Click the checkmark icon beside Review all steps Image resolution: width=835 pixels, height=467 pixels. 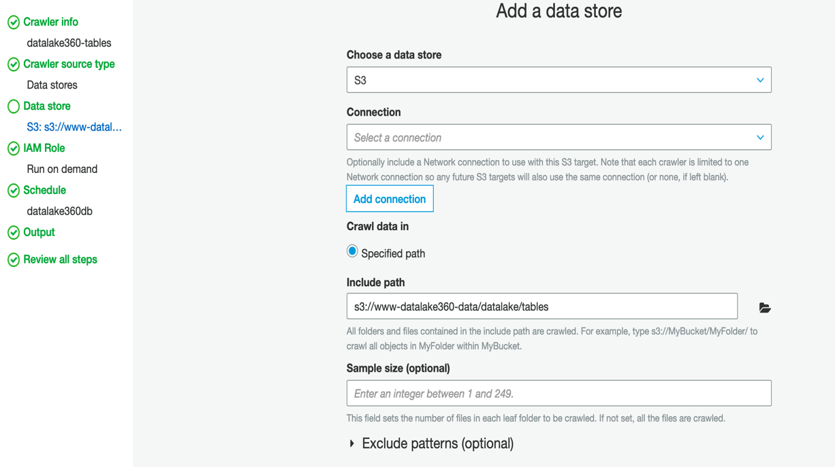click(14, 260)
